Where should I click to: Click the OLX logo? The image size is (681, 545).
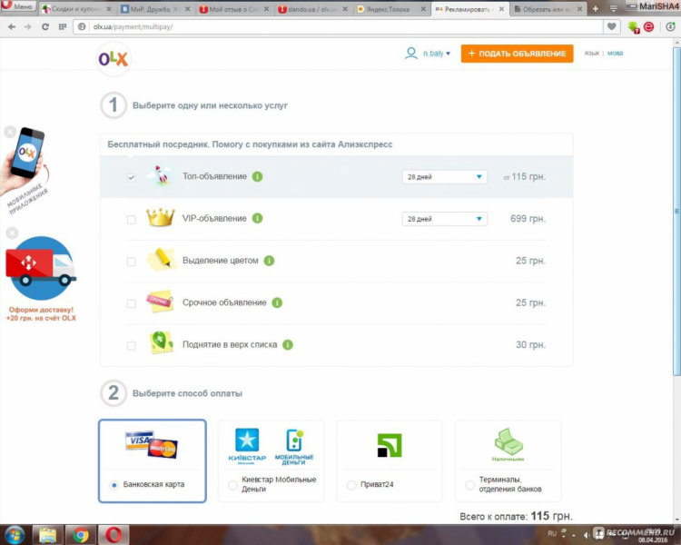pos(113,59)
